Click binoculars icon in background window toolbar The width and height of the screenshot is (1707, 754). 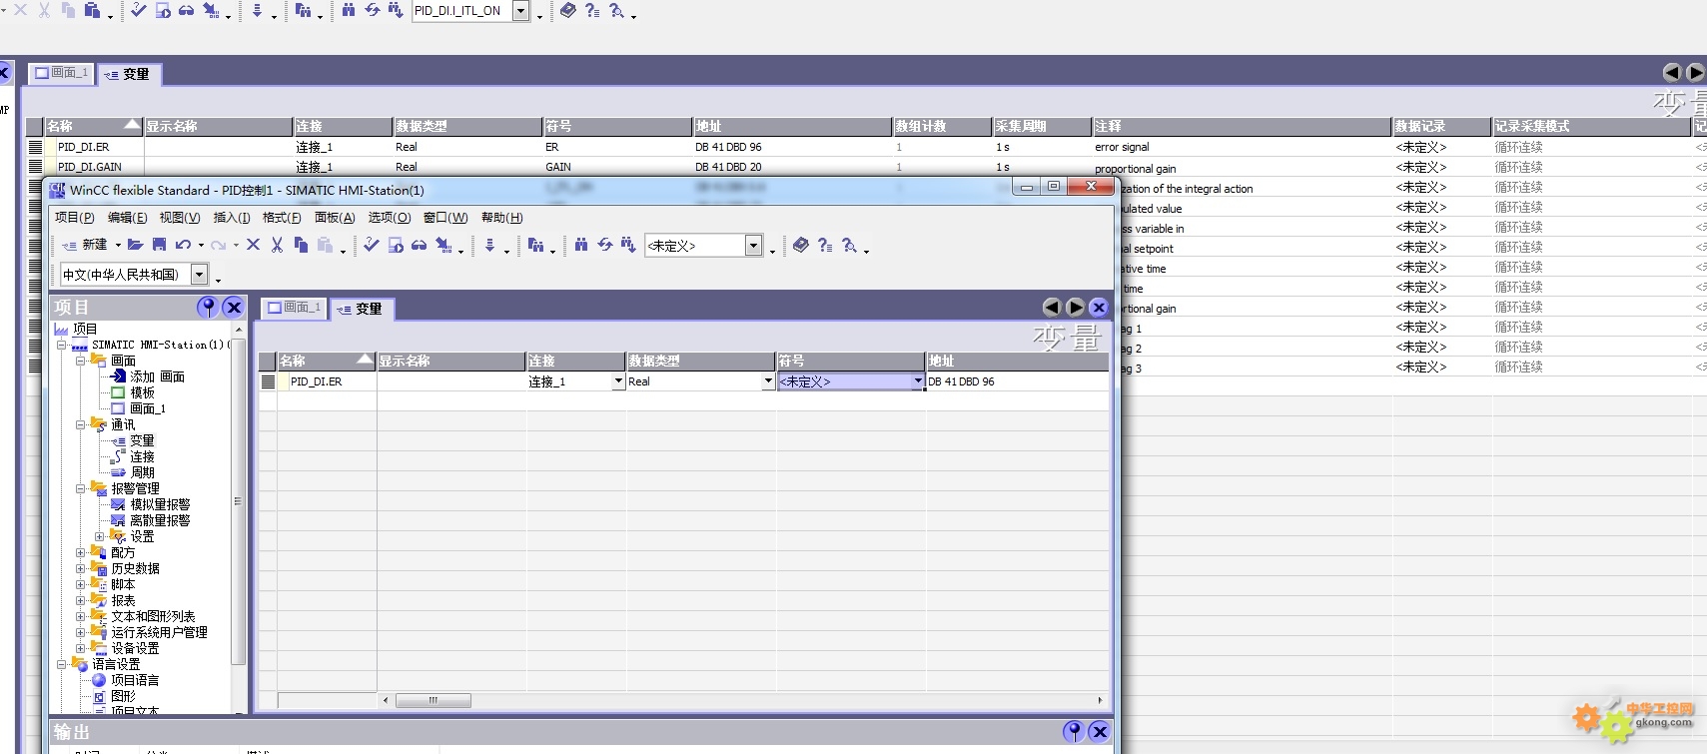pyautogui.click(x=349, y=10)
